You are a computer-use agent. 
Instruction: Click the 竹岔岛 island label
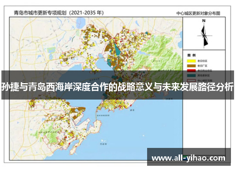[103, 144]
